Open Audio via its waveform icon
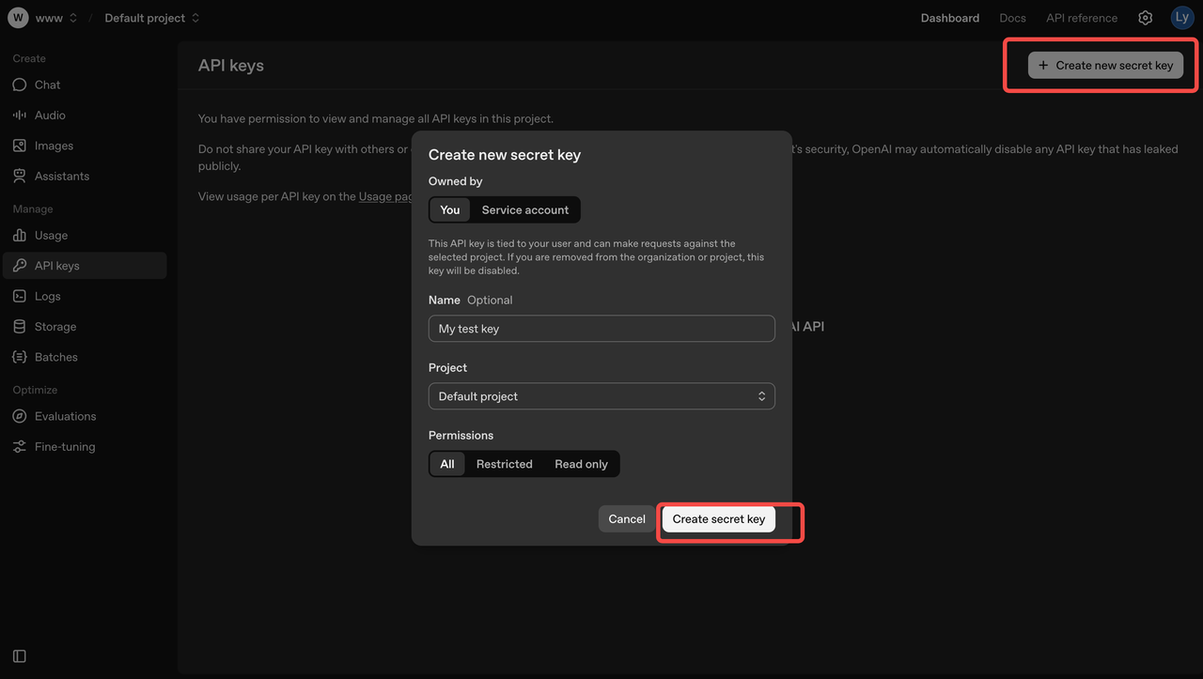Viewport: 1203px width, 679px height. coord(19,115)
